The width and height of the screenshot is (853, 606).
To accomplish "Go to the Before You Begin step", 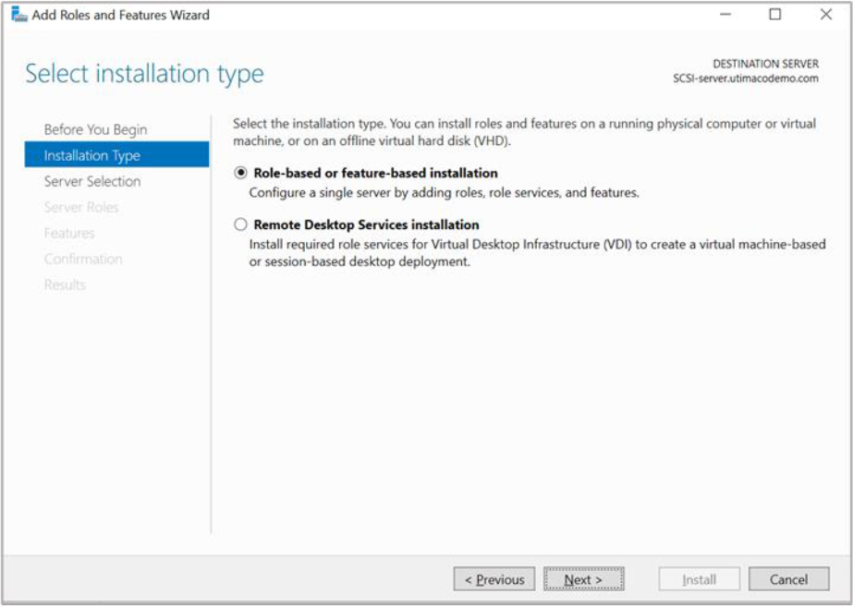I will pos(95,129).
